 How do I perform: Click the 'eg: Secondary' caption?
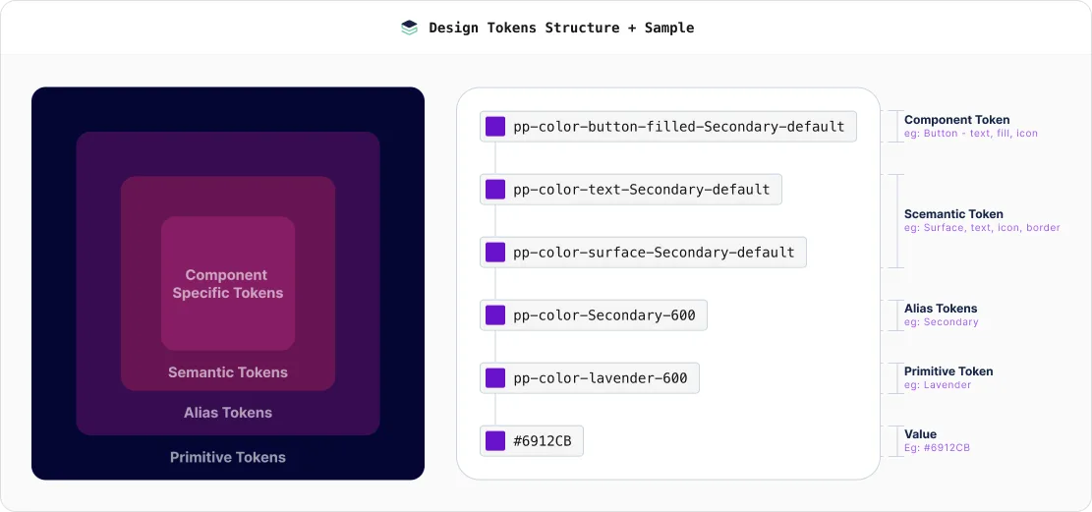click(941, 321)
